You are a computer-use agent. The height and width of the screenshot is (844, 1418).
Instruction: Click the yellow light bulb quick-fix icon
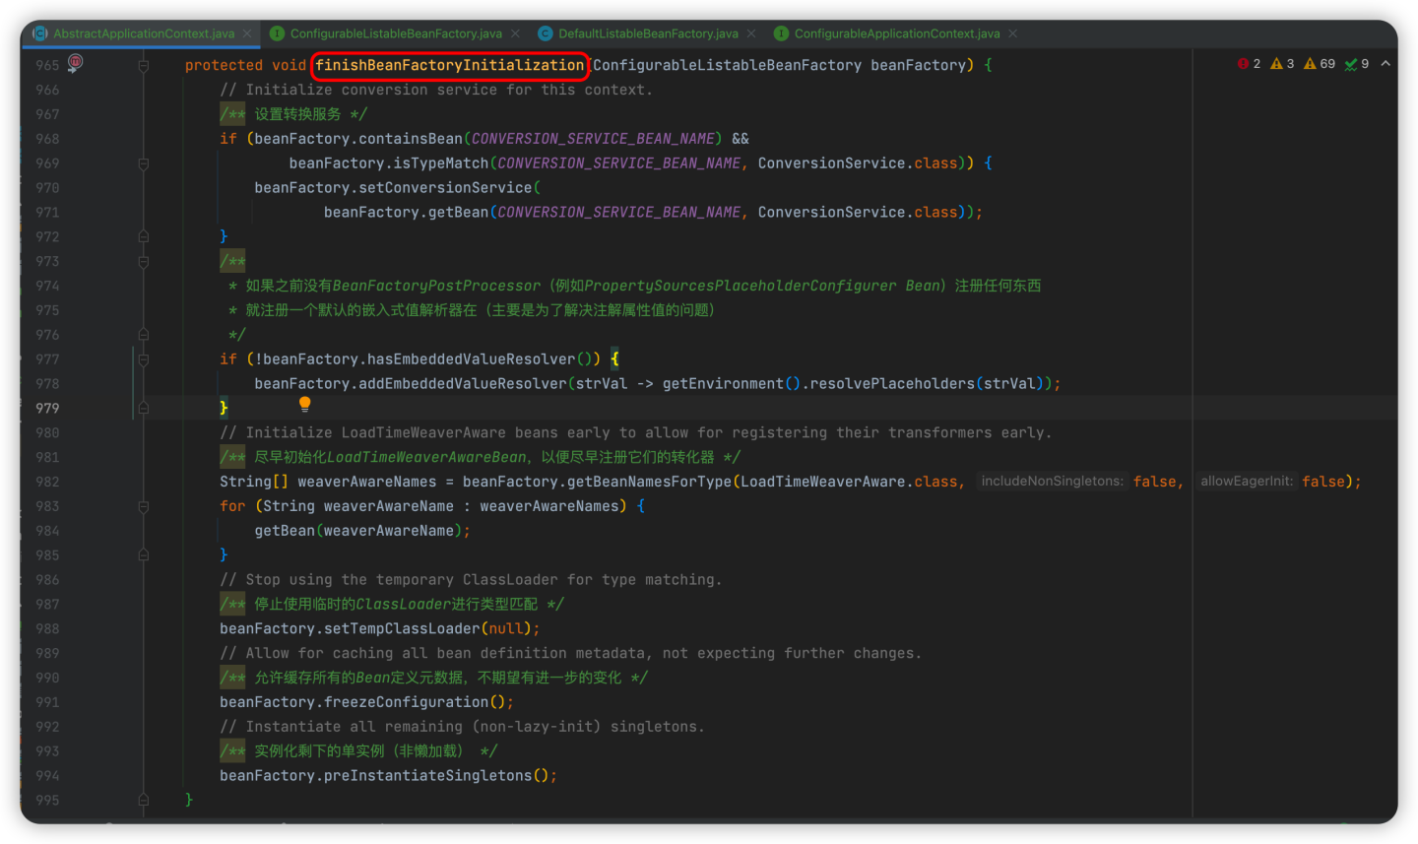point(305,404)
